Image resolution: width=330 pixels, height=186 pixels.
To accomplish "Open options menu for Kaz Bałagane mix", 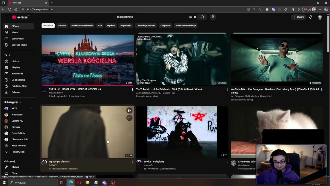I will click(x=321, y=89).
